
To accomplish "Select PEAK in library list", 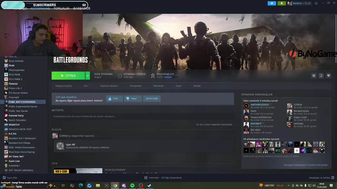I will point(12,65).
